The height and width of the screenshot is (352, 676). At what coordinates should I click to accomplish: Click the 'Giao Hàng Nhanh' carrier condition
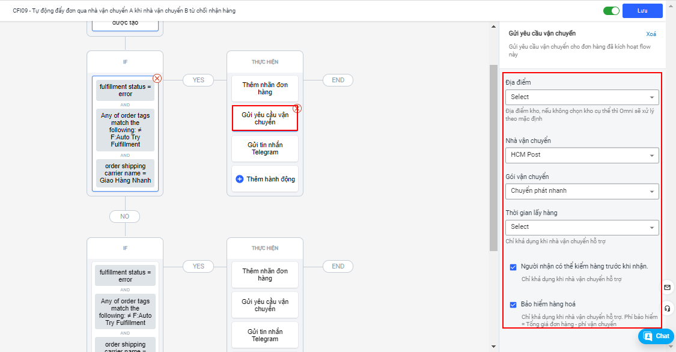pyautogui.click(x=125, y=174)
